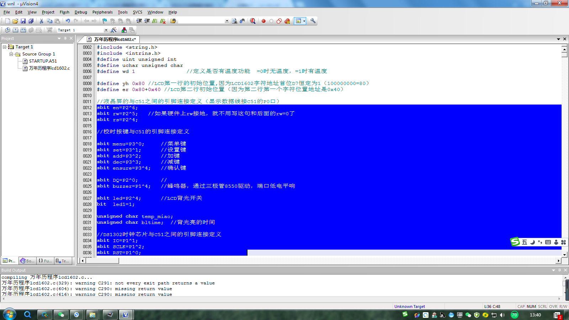
Task: Open the find text combo box dropdown
Action: 227,21
